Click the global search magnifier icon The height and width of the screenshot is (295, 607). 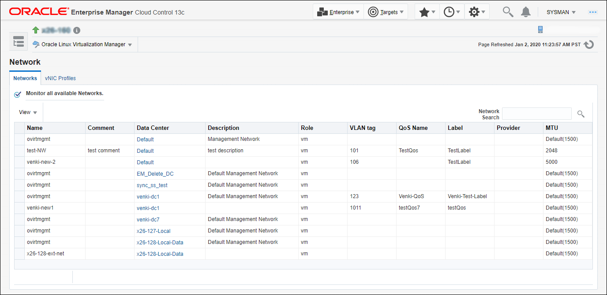(508, 12)
